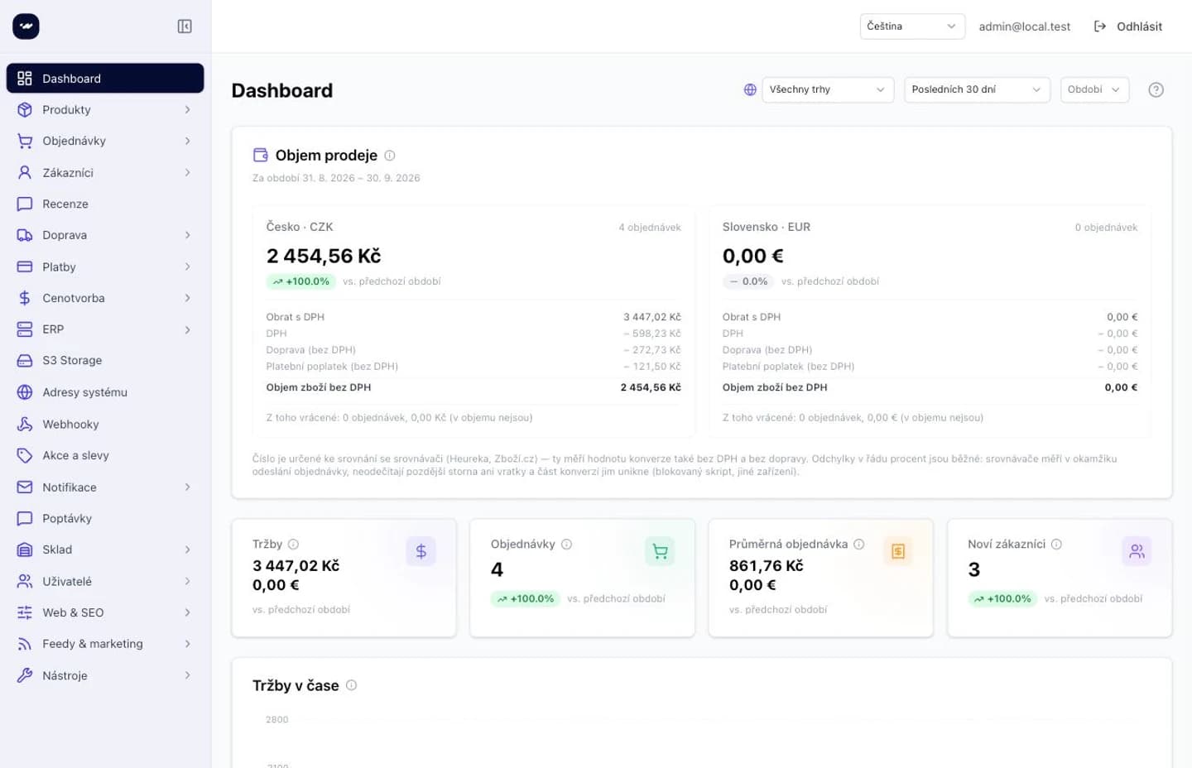Click the receipt icon in Průměrná objednávka card

898,551
